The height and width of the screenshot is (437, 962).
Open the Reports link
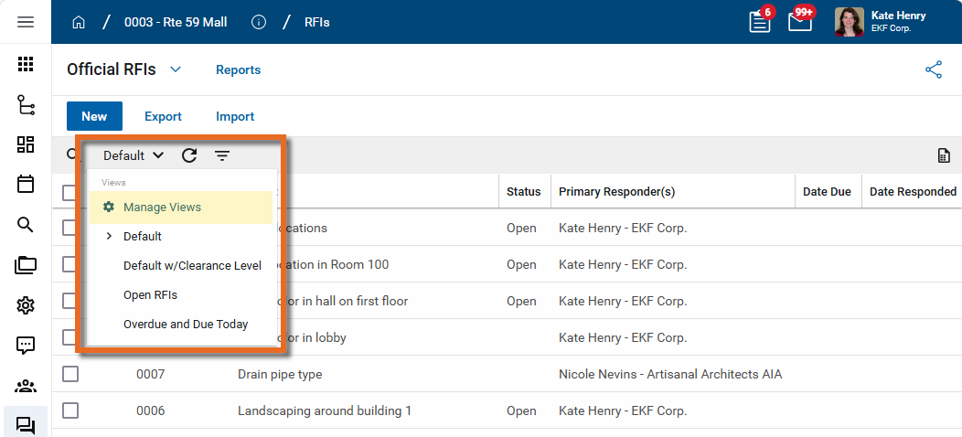click(x=238, y=69)
